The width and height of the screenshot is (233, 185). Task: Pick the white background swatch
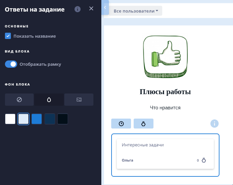coord(10,119)
